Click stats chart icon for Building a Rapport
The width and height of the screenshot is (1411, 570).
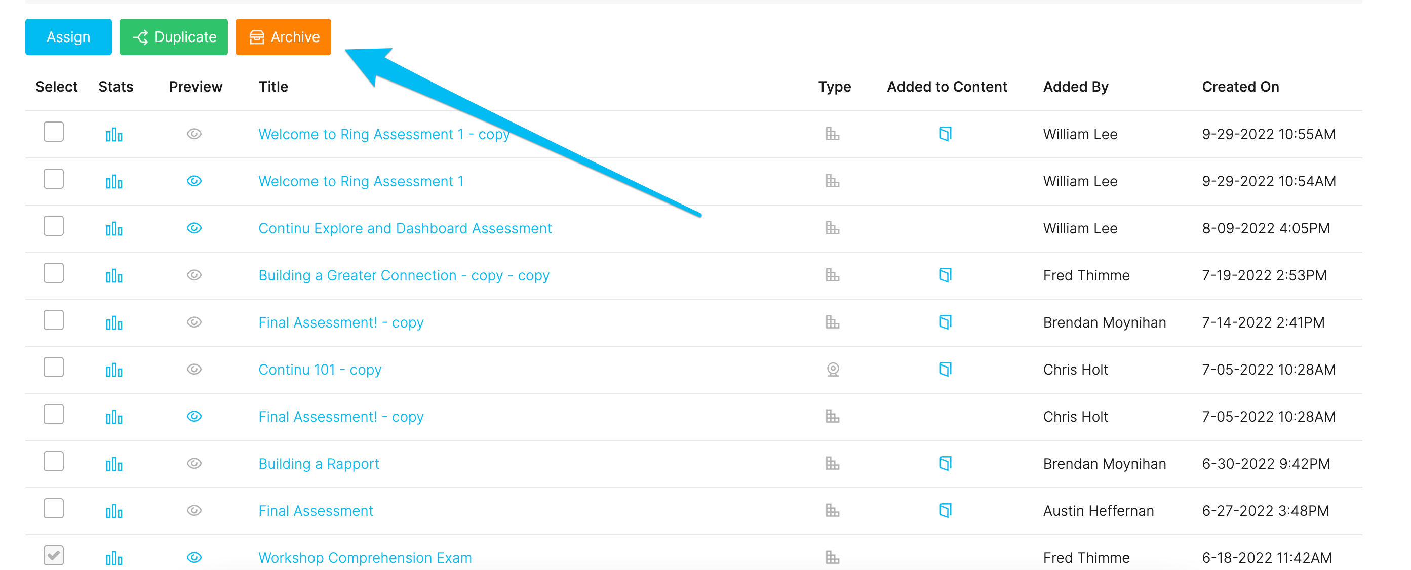(x=114, y=464)
